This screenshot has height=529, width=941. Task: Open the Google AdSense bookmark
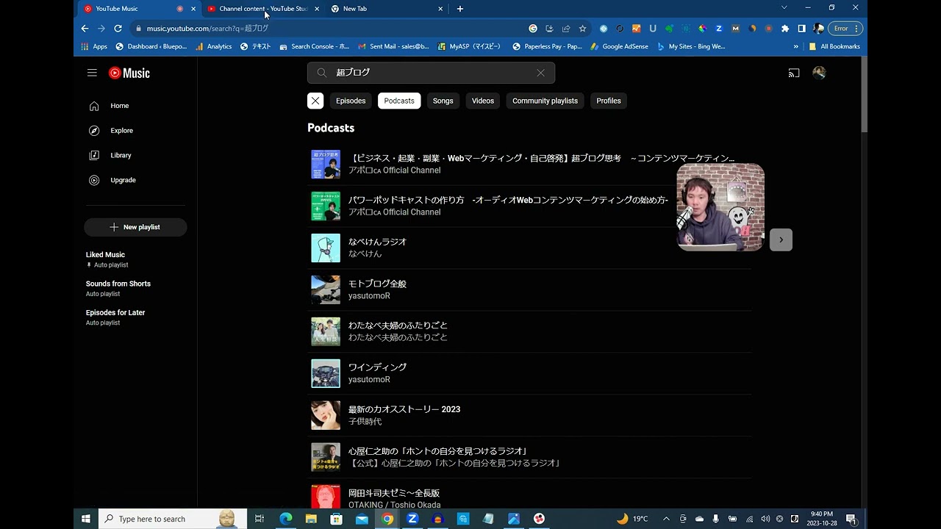coord(619,46)
